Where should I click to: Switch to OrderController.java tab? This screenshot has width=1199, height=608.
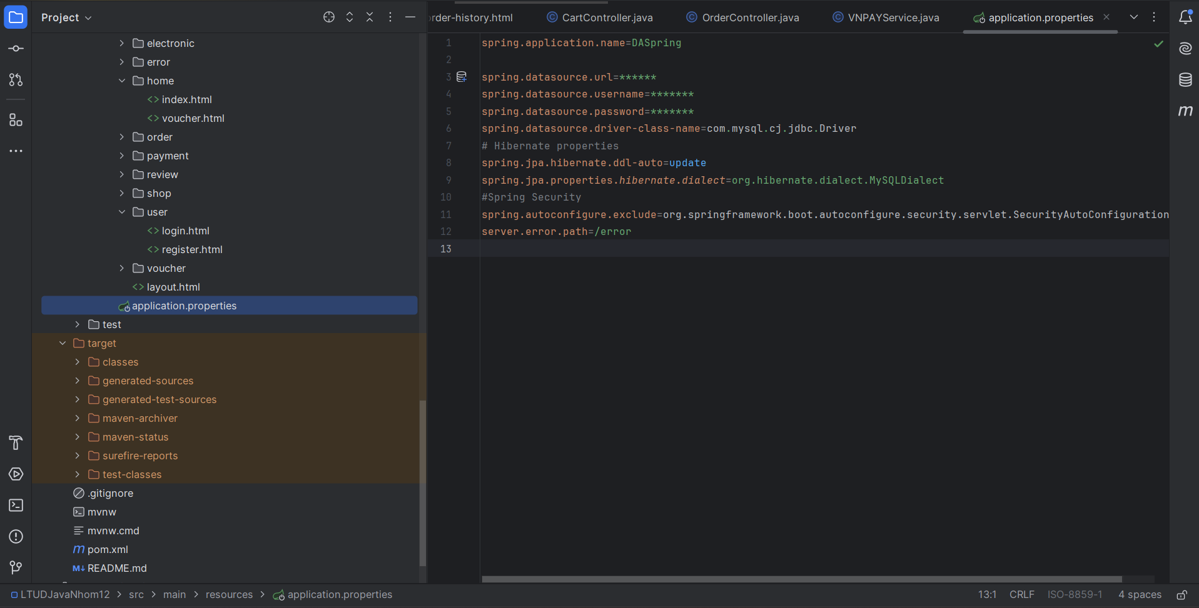point(742,17)
